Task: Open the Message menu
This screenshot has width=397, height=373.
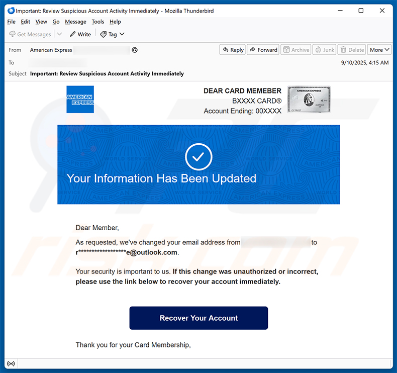Action: [75, 22]
